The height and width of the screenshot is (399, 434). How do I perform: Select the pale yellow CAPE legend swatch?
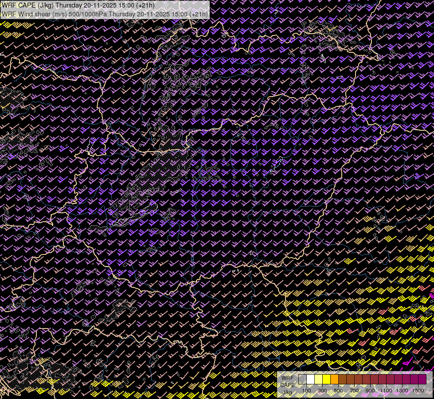pos(319,379)
